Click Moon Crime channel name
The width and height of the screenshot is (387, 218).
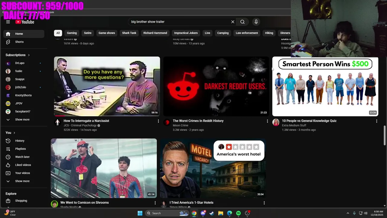coord(180,125)
